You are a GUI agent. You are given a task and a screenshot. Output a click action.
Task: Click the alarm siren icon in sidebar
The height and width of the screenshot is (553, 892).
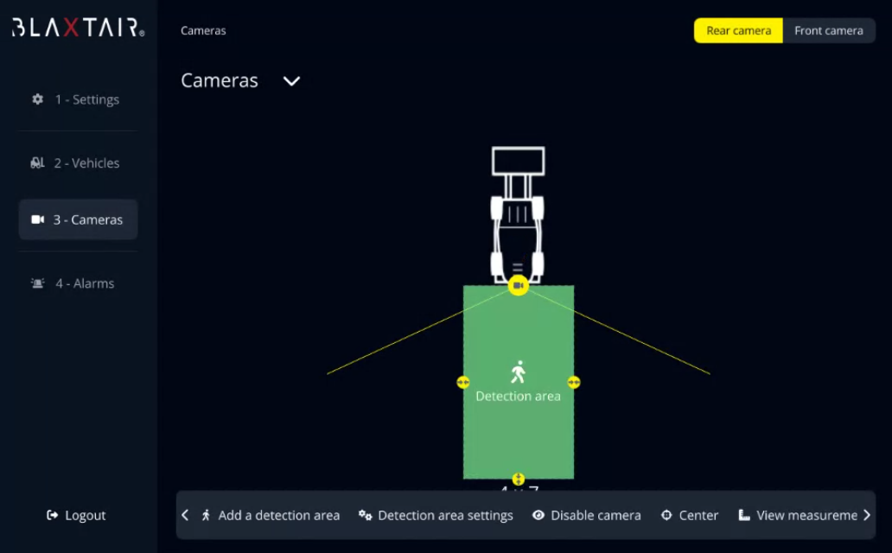38,283
